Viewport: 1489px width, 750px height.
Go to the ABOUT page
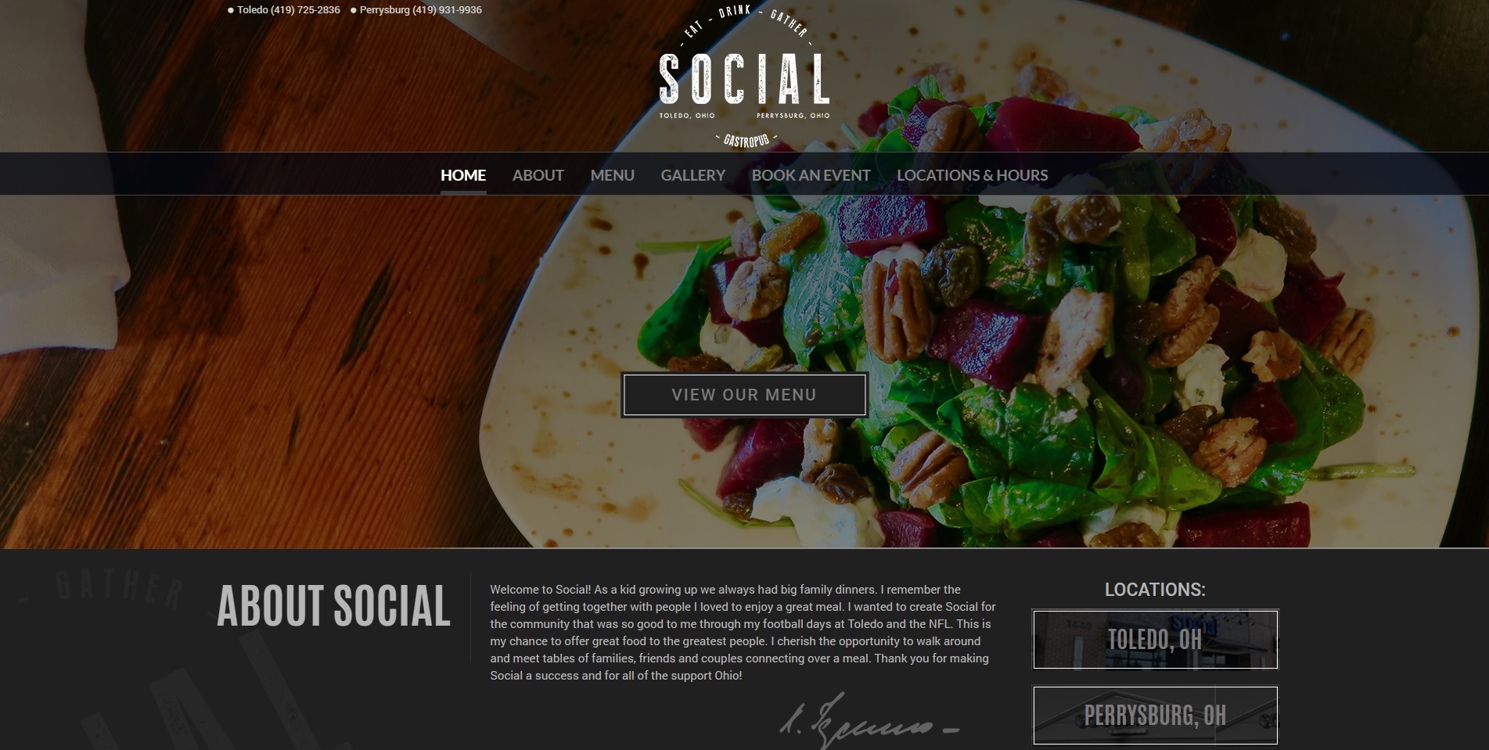point(538,175)
